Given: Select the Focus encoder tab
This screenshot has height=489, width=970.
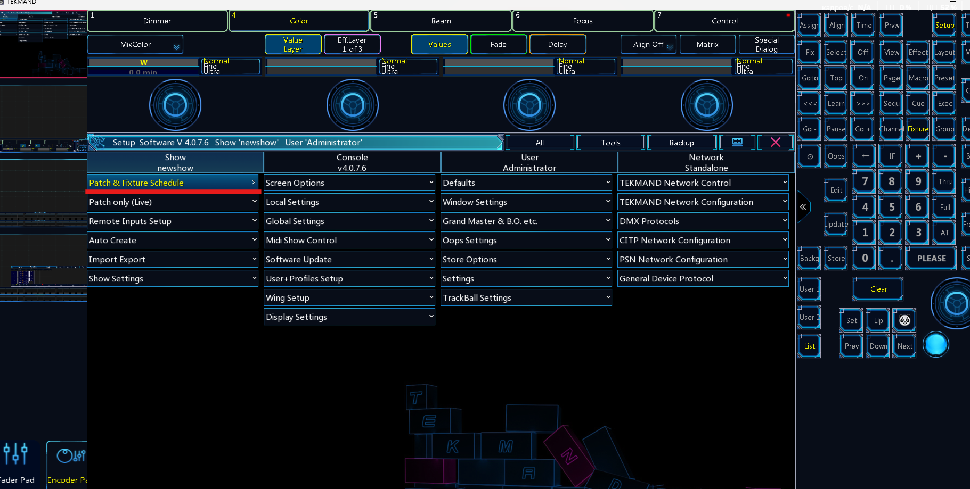Looking at the screenshot, I should click(x=583, y=21).
